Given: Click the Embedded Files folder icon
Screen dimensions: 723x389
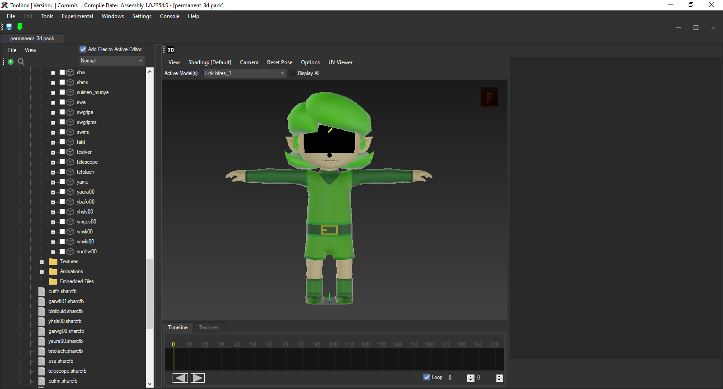Looking at the screenshot, I should coord(53,281).
